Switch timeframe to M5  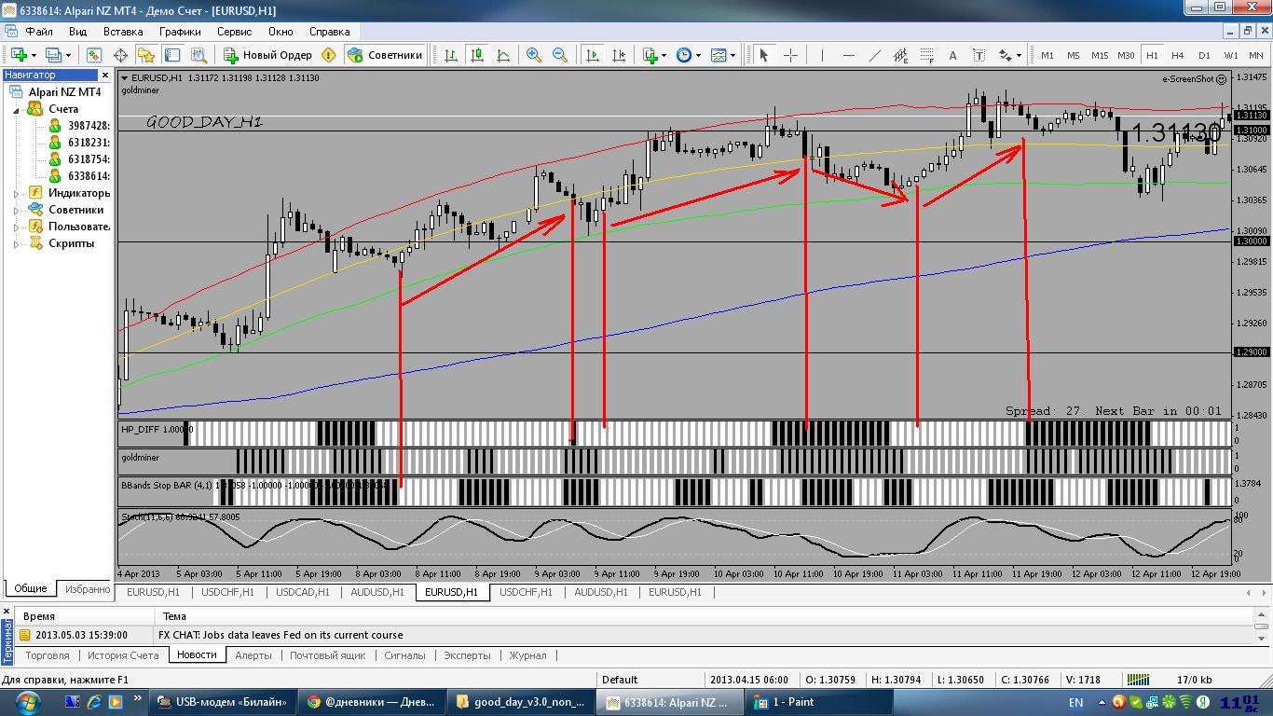coord(1073,55)
